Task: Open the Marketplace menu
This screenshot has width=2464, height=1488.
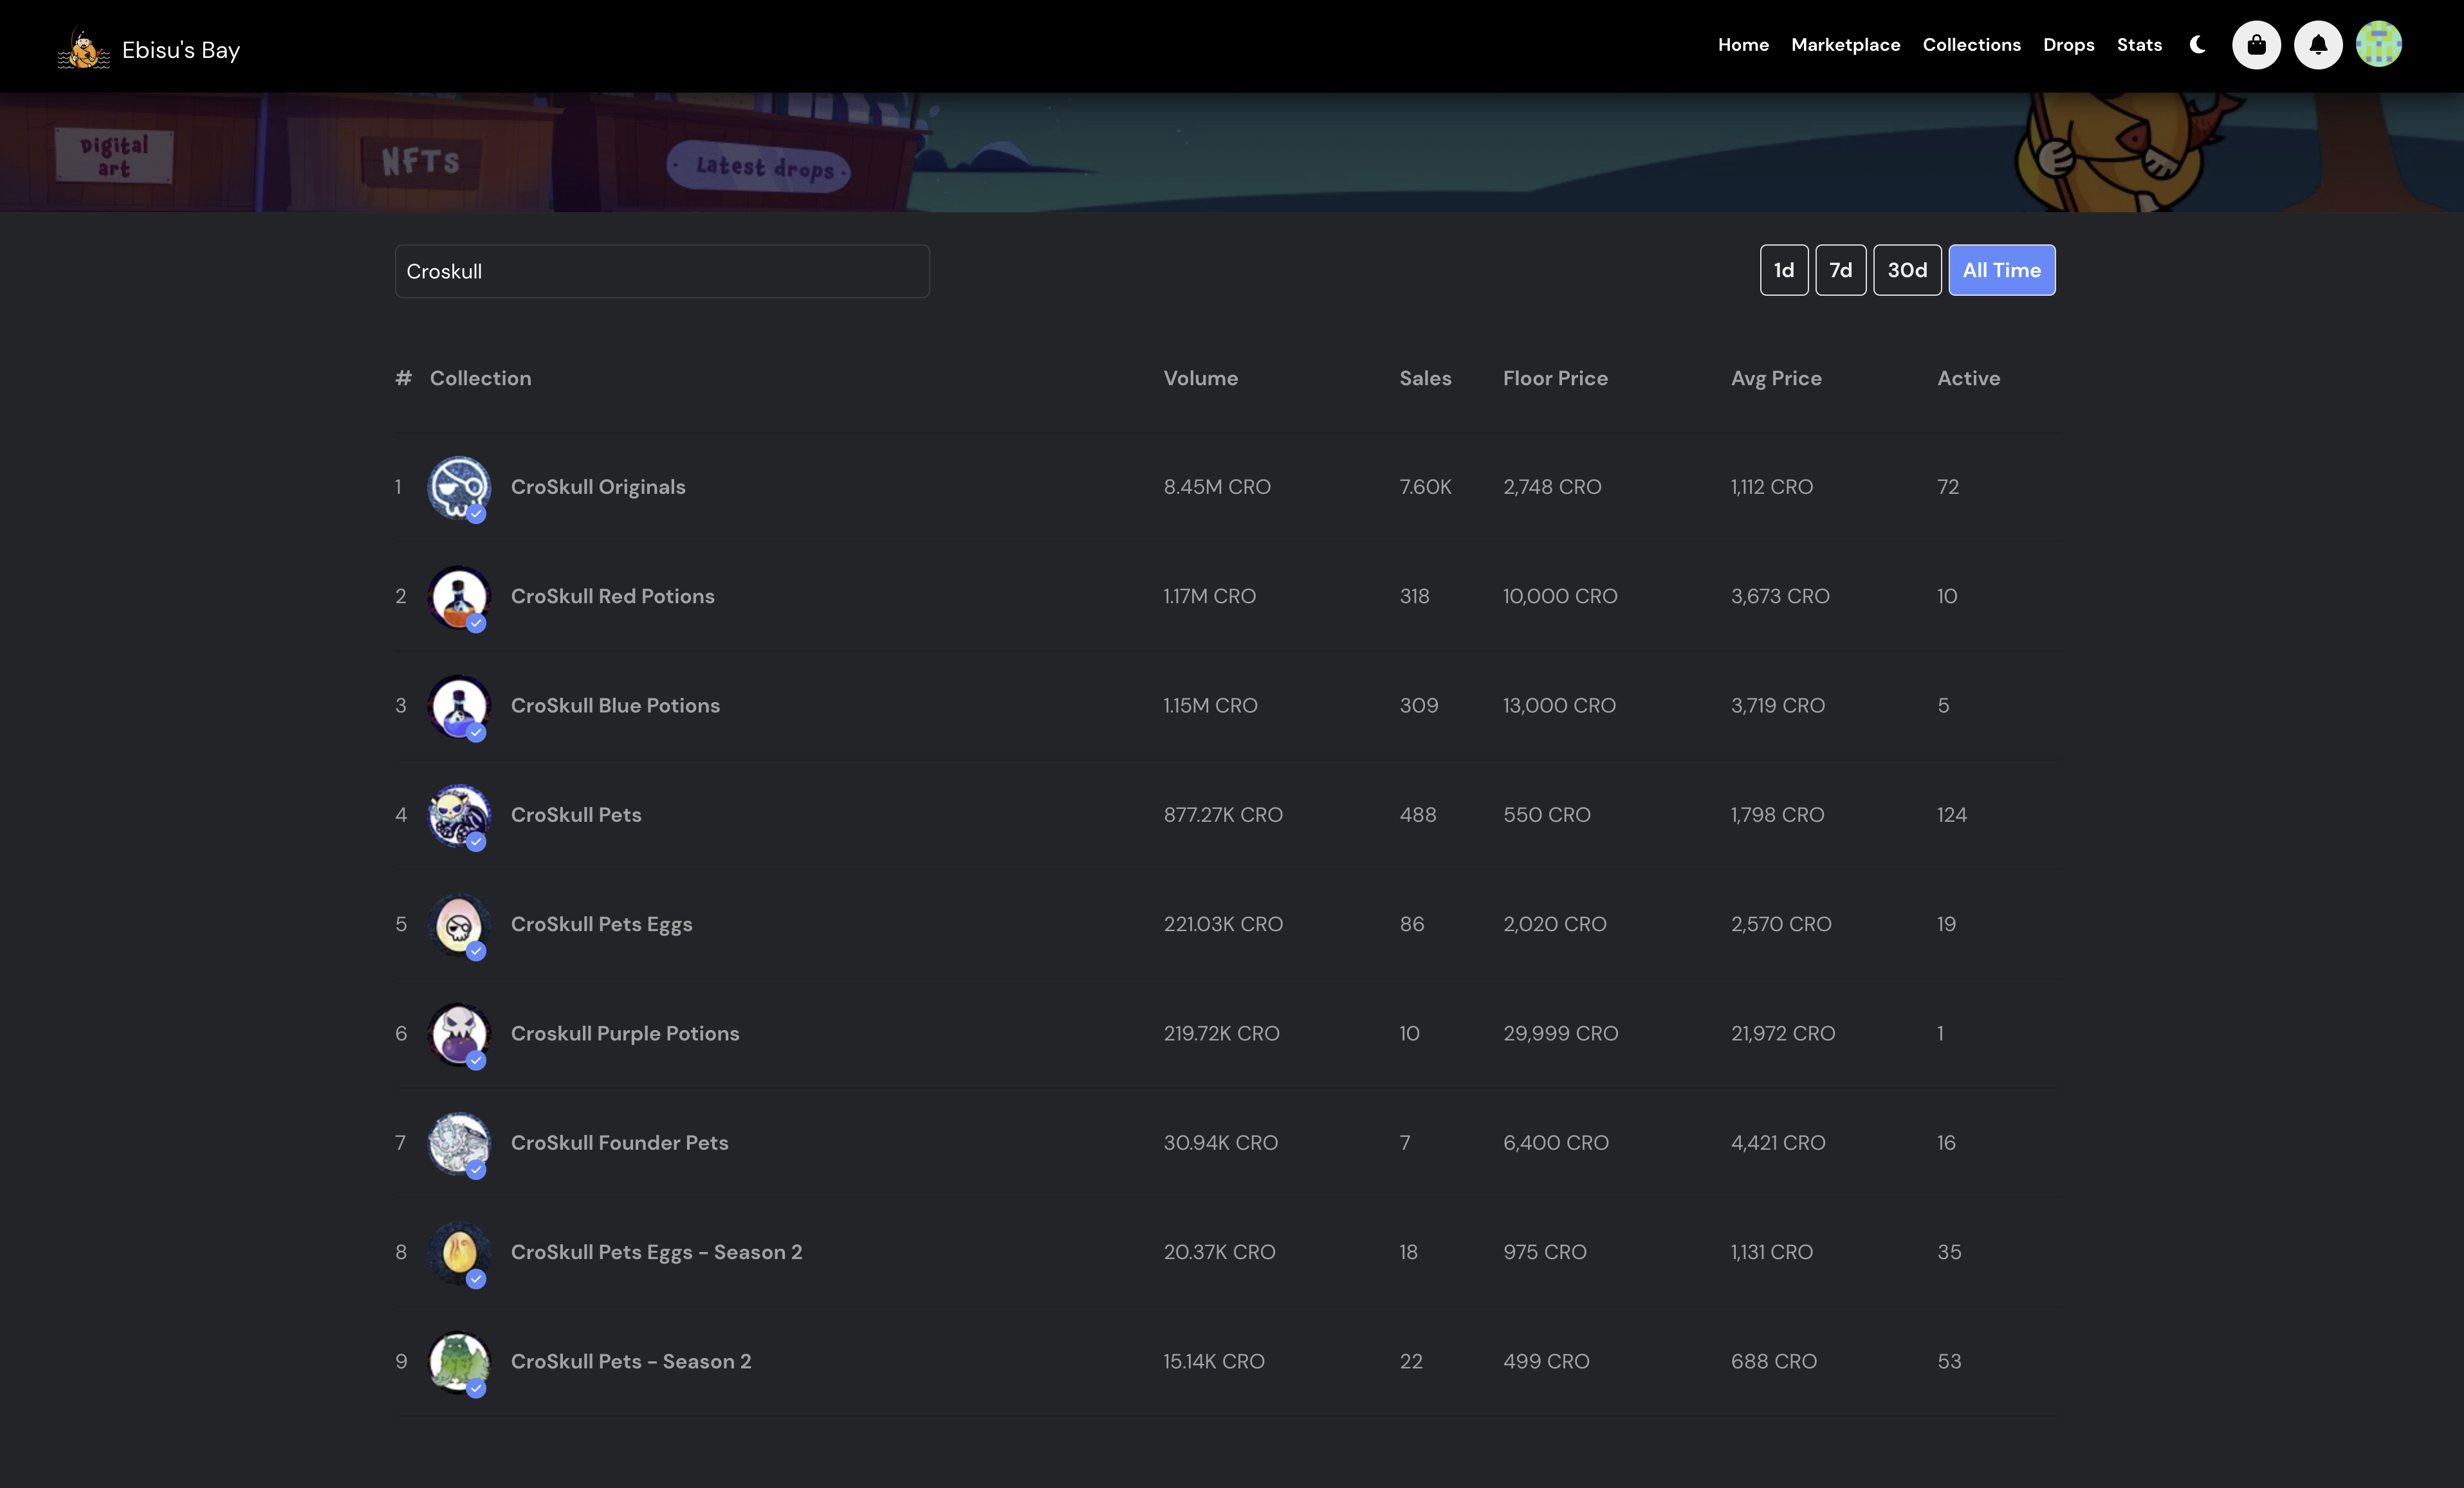Action: point(1845,45)
